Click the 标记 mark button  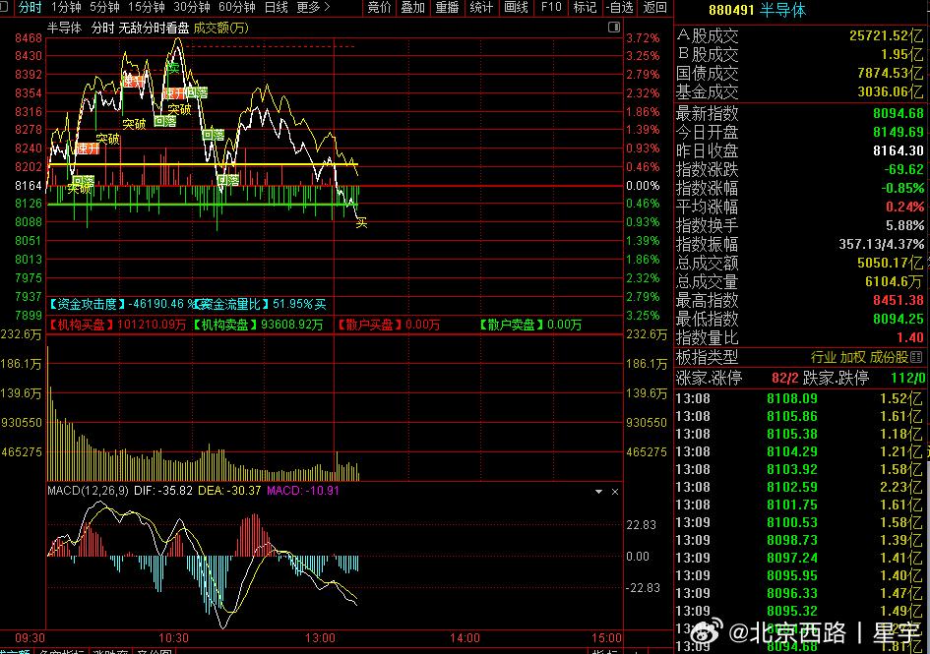pos(585,7)
